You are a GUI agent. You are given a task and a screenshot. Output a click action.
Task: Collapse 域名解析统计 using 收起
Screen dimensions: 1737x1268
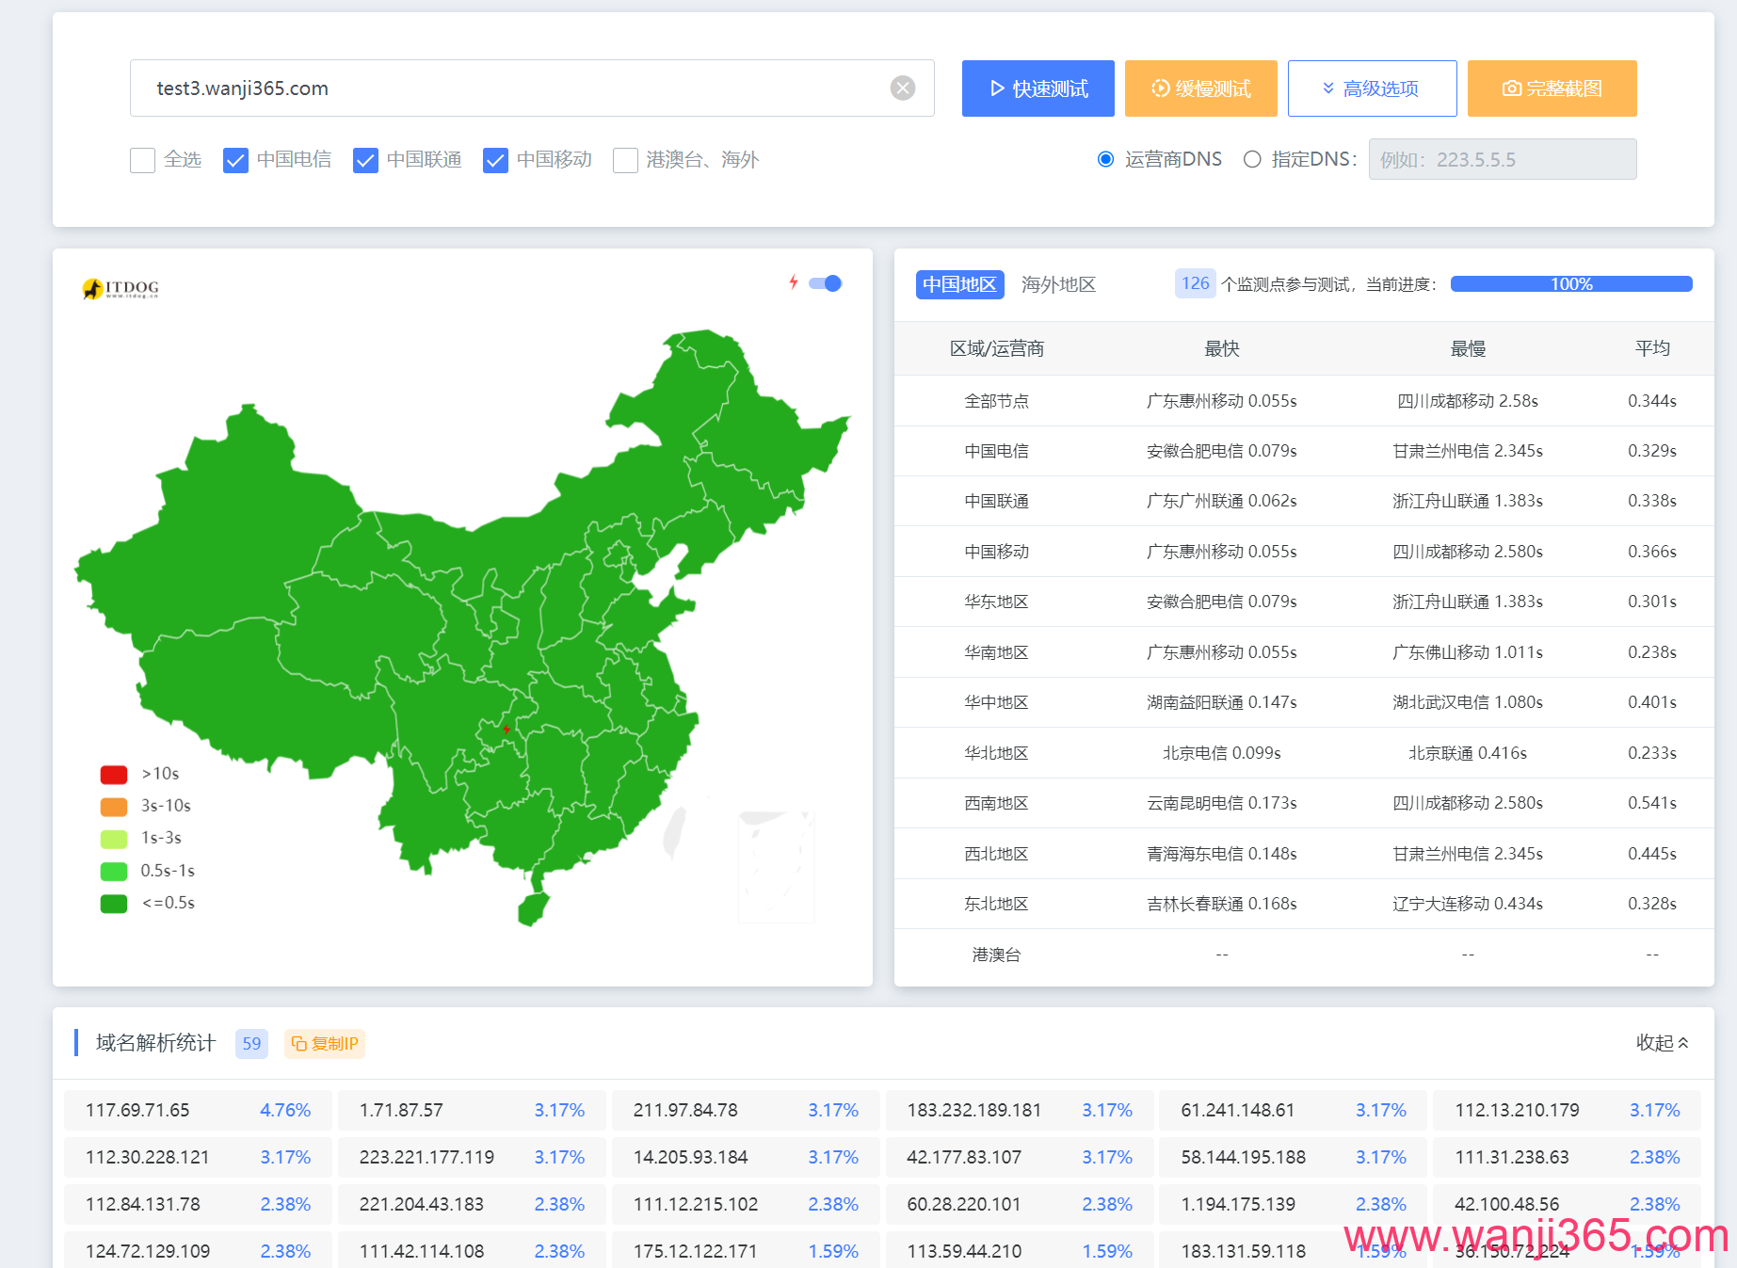tap(1662, 1043)
